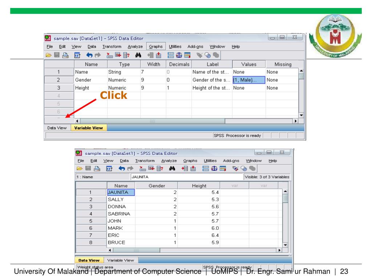Screen dimensions: 372x279
Task: Insert cases icon in lower window toolbar
Action: click(x=185, y=169)
